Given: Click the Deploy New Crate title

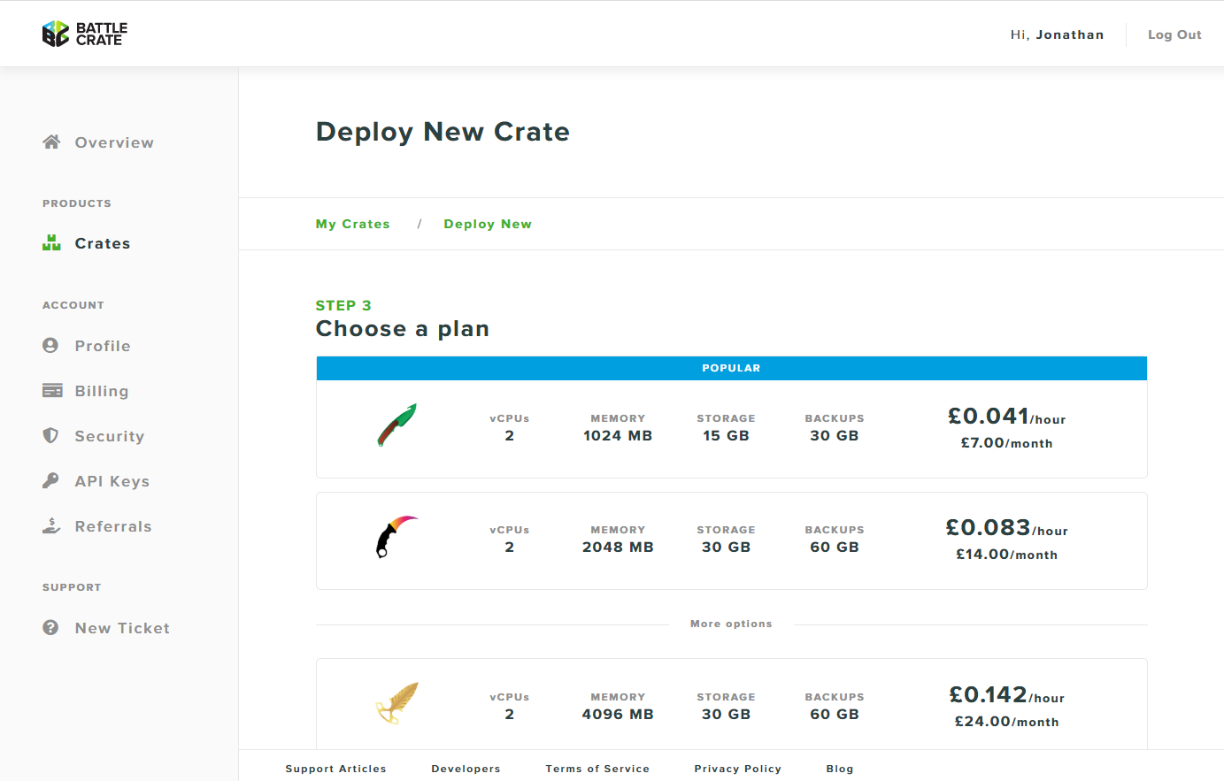Looking at the screenshot, I should [x=443, y=132].
